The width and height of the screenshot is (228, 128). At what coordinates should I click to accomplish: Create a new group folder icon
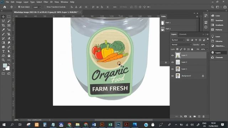point(195,116)
